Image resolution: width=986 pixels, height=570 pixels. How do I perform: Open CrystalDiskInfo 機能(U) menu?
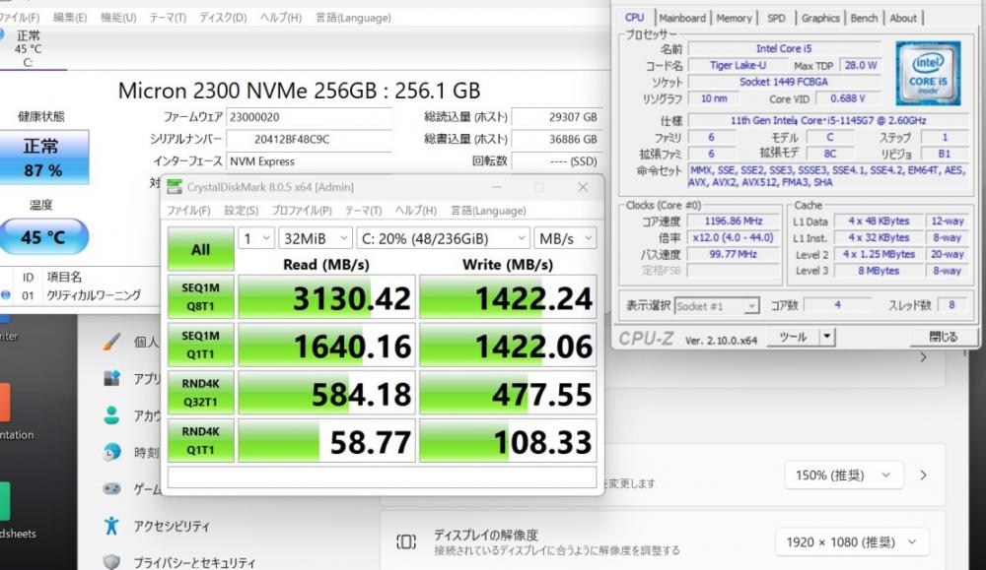point(118,18)
